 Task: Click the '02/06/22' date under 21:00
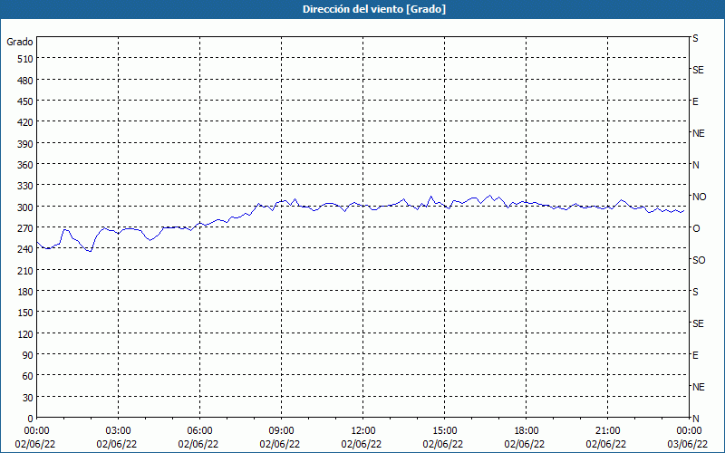pyautogui.click(x=607, y=444)
